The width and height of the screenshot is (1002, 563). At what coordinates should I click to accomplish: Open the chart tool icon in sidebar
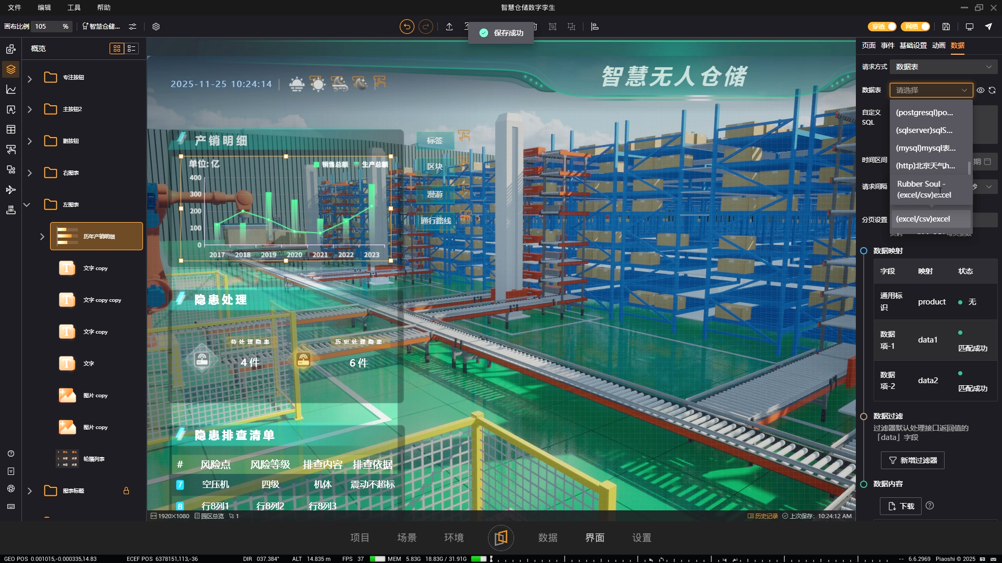[10, 89]
